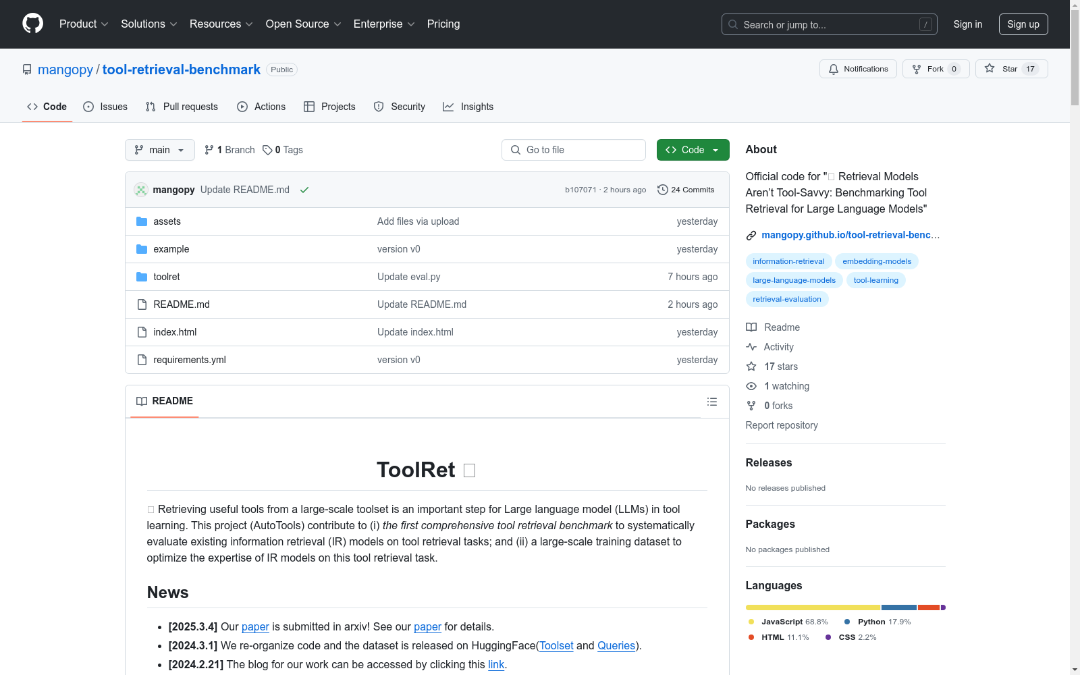The image size is (1080, 675).
Task: Click the eye icon beside 1 watching
Action: pos(751,386)
